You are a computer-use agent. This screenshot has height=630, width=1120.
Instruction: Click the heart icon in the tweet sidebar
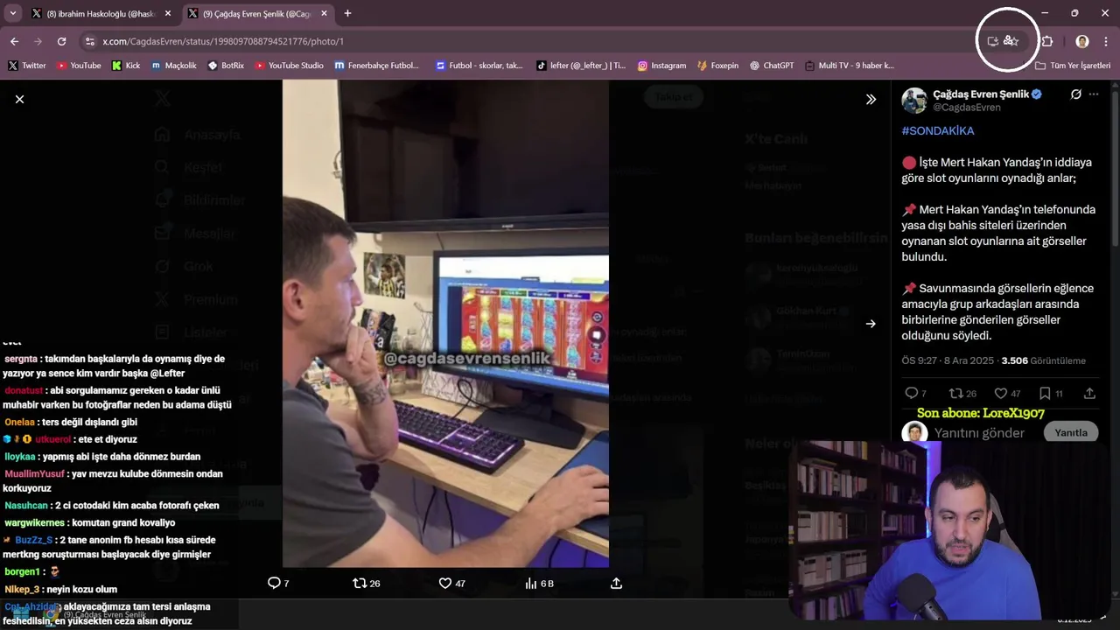(1001, 393)
